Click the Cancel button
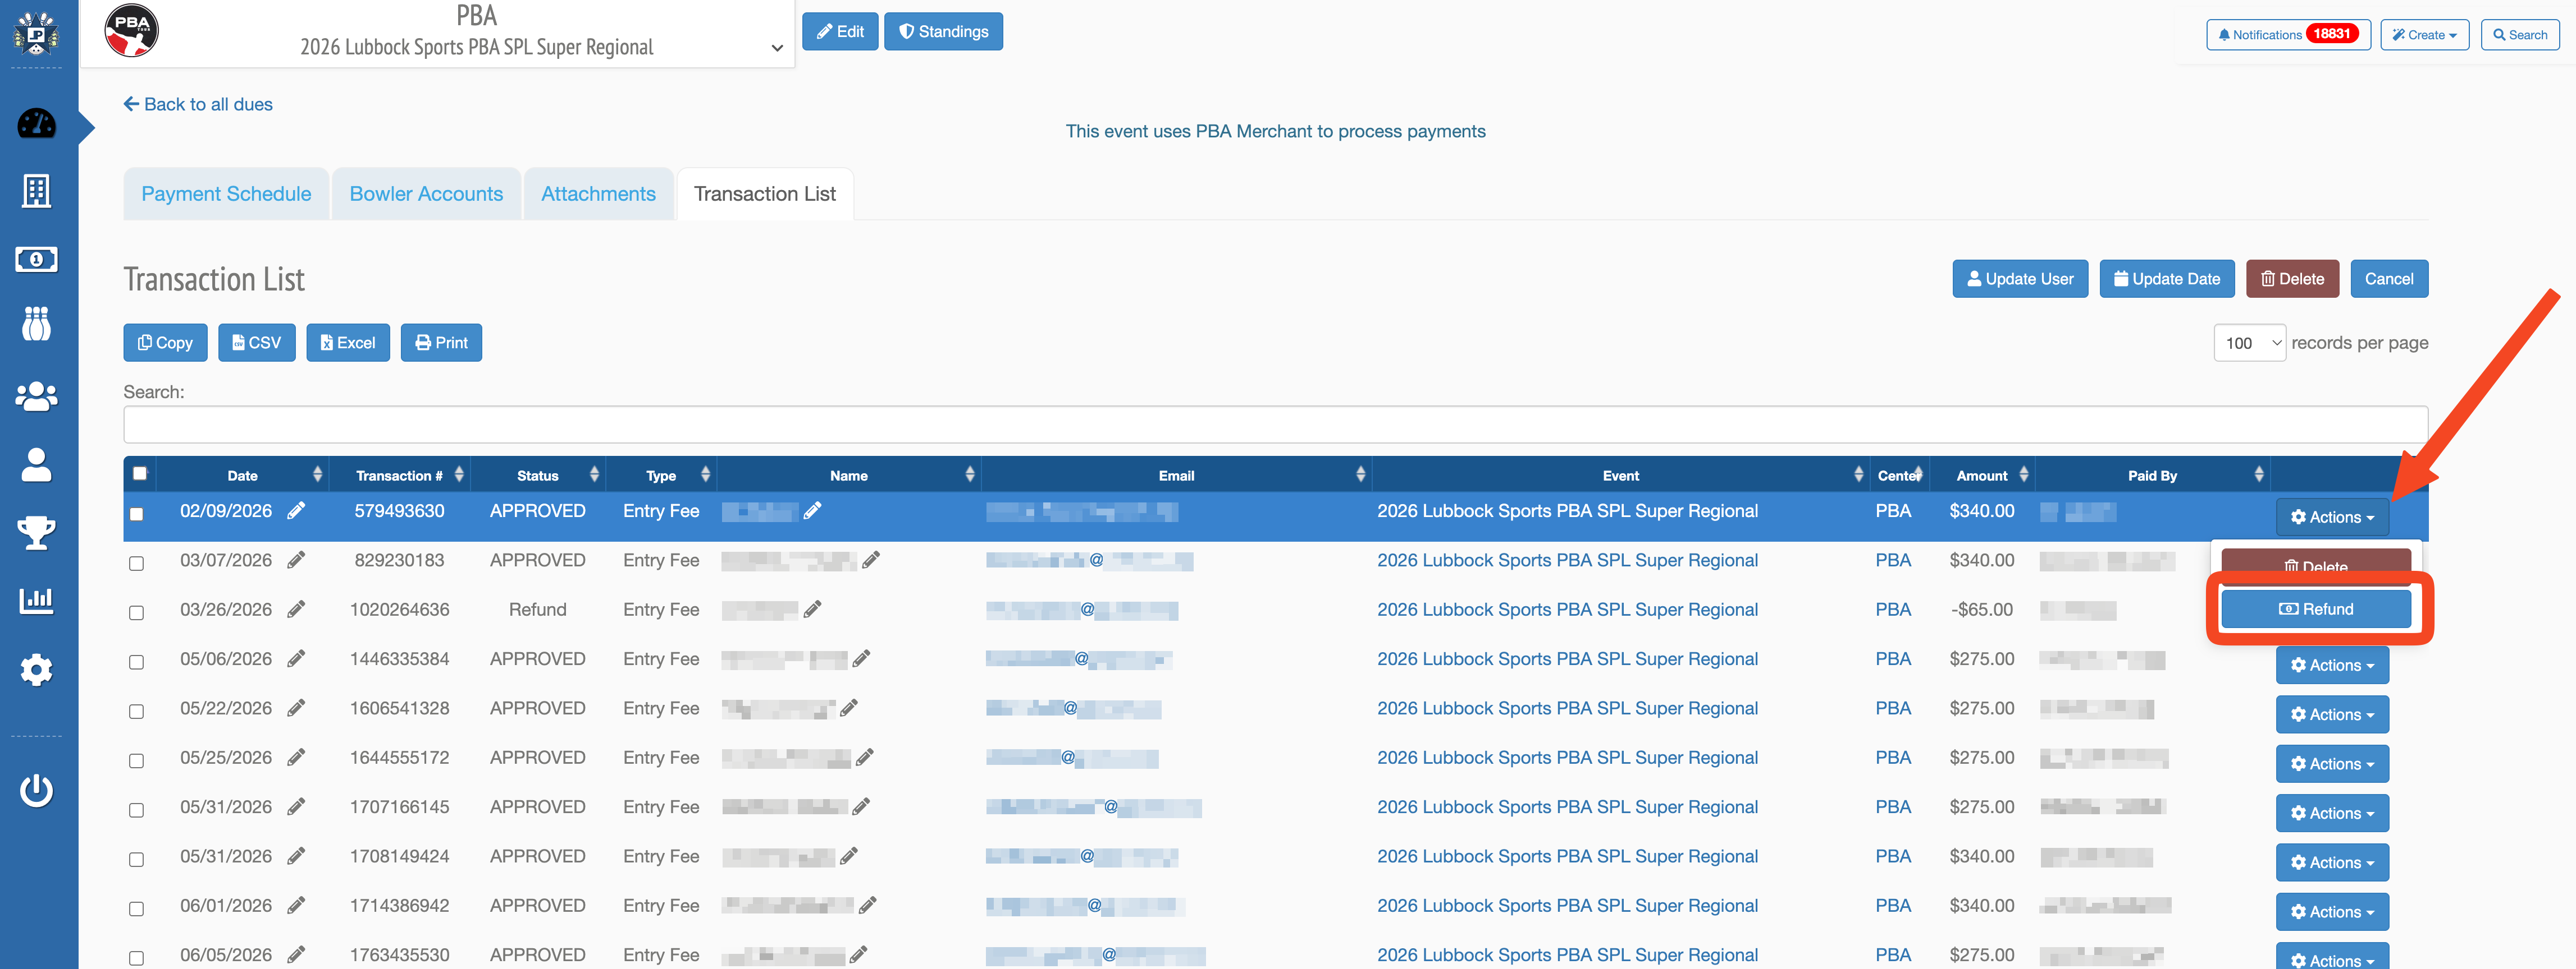This screenshot has height=969, width=2576. (2389, 279)
